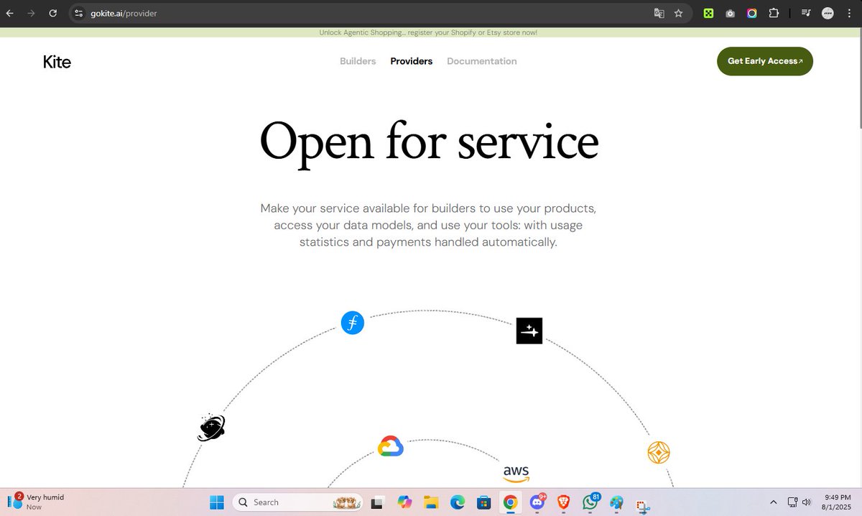862x516 pixels.
Task: Open Microsoft Store from the taskbar
Action: (x=483, y=502)
